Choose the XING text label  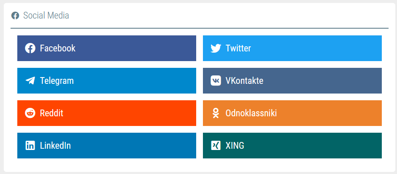(235, 145)
